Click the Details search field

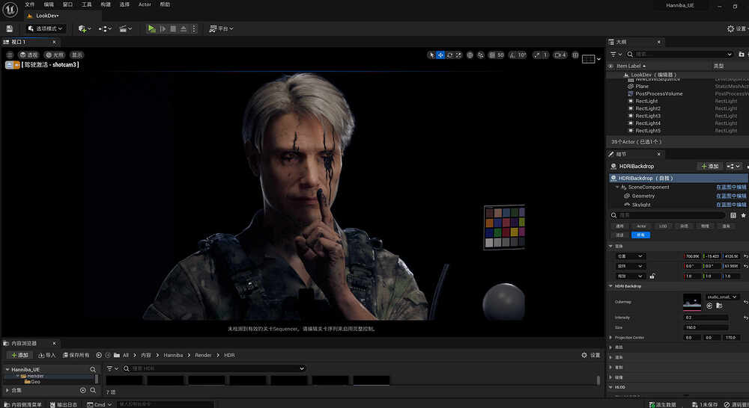coord(668,215)
